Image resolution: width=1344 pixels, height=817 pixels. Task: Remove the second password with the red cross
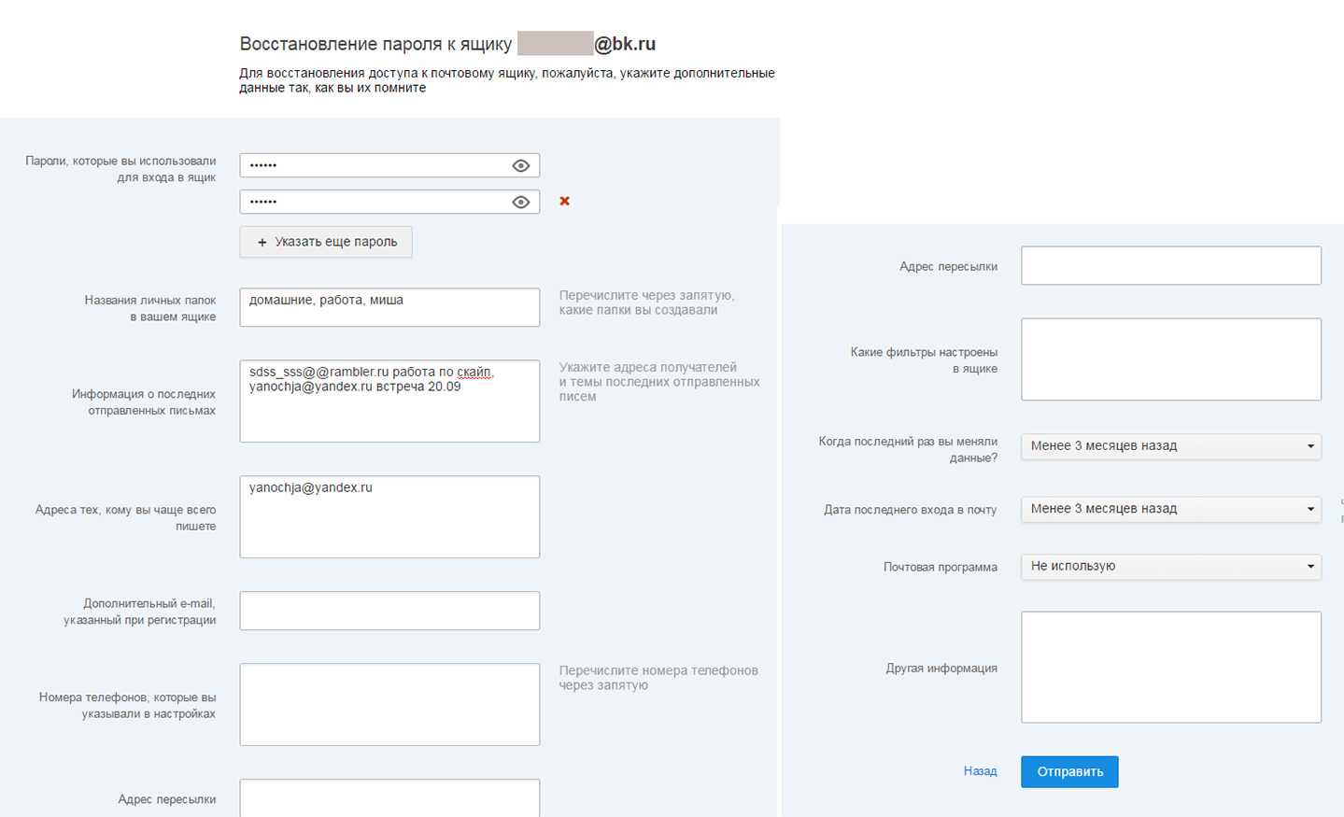[564, 201]
